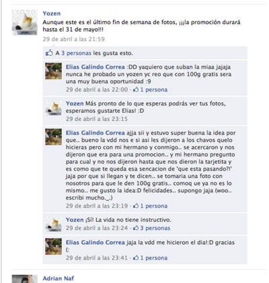Click the thumbs-up icon beside "3 personas"

pos(49,53)
